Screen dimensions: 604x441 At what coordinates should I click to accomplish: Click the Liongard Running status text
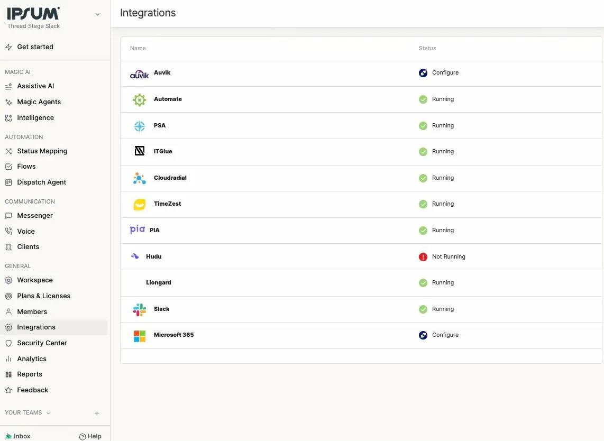443,283
